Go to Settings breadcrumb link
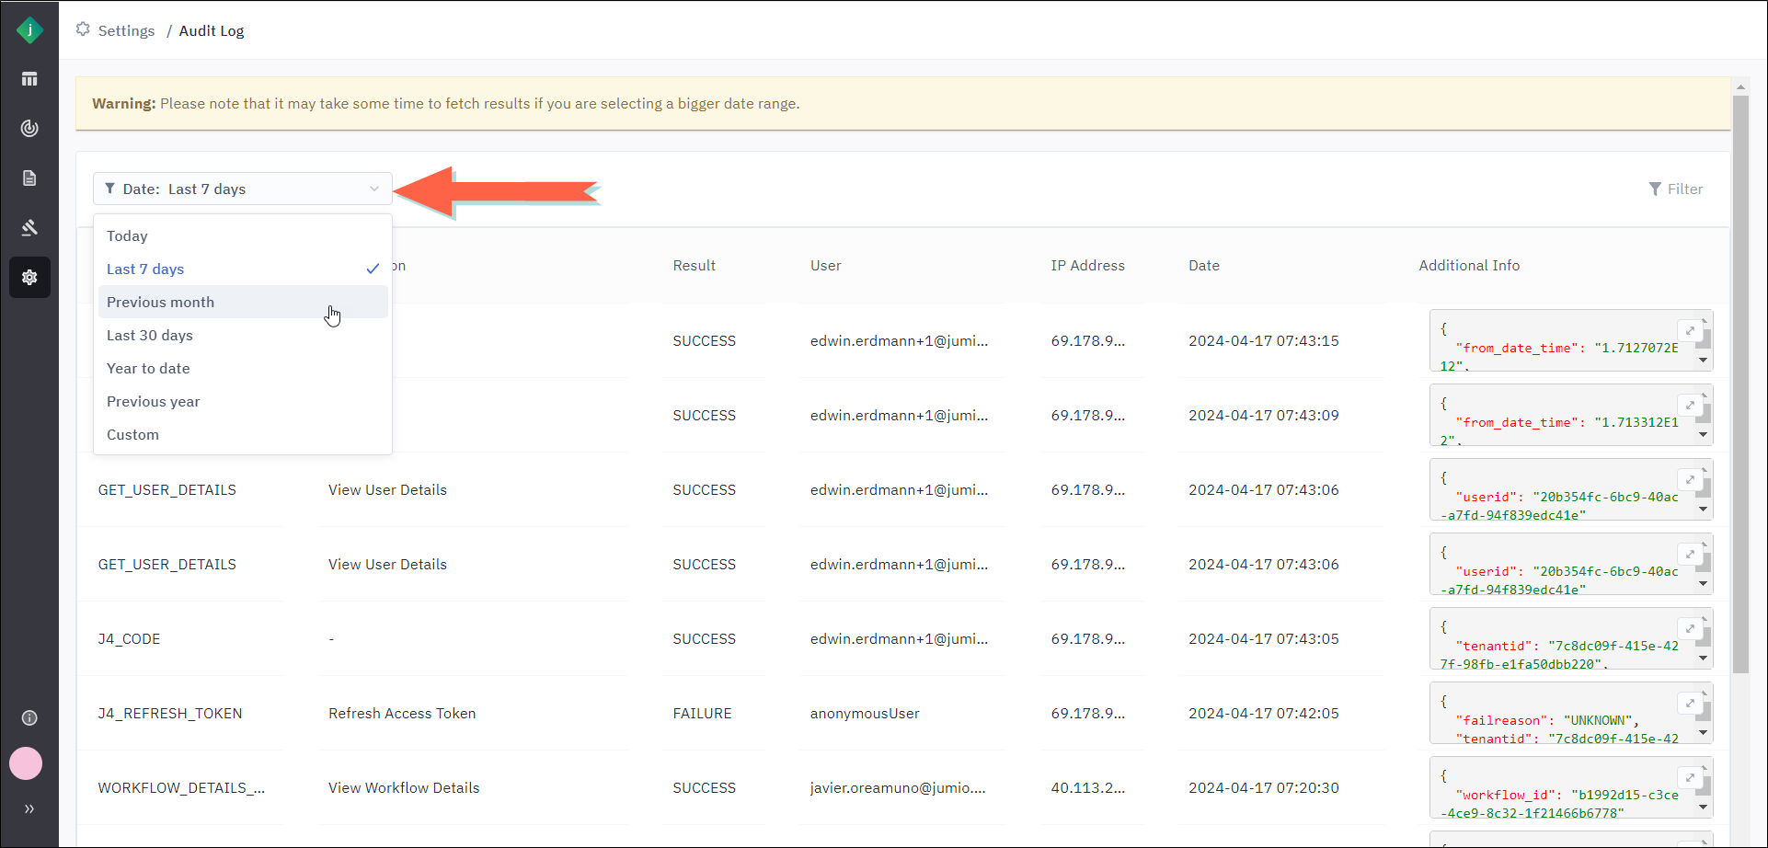Screen dimensions: 1768x848 pos(126,30)
